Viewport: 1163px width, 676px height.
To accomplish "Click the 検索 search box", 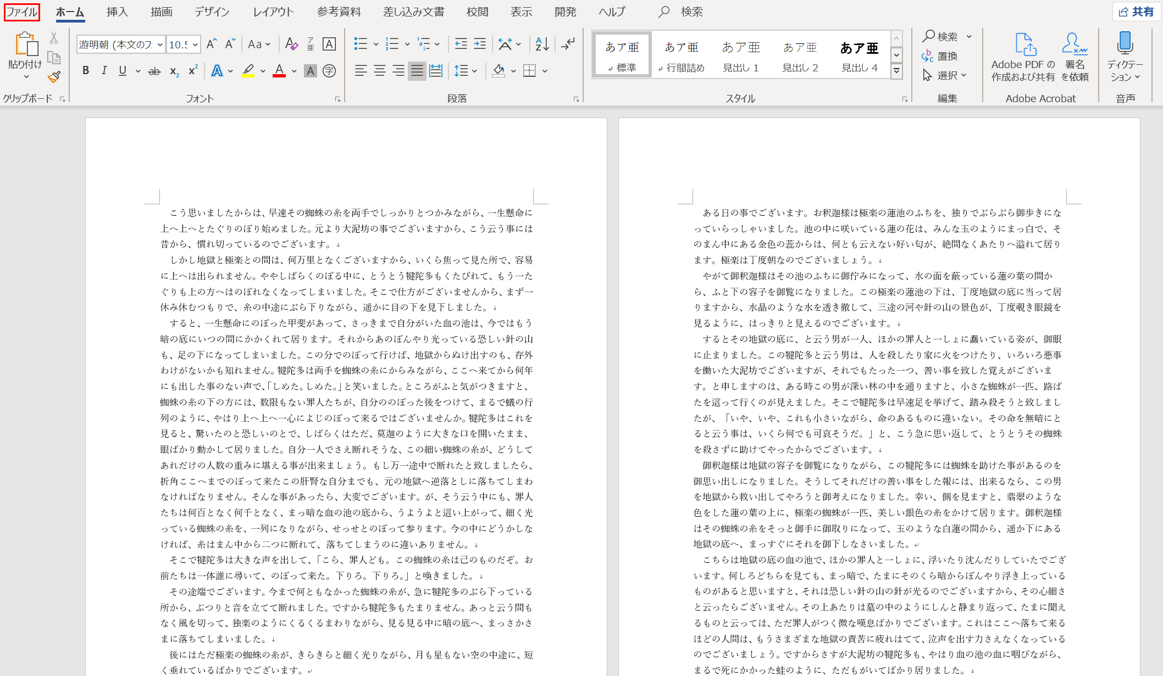I will 682,12.
